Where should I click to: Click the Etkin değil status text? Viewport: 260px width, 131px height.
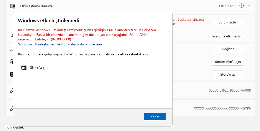(x=227, y=6)
